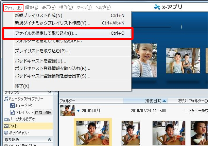
Task: Click the x-アプリ logo icon
Action: click(156, 7)
